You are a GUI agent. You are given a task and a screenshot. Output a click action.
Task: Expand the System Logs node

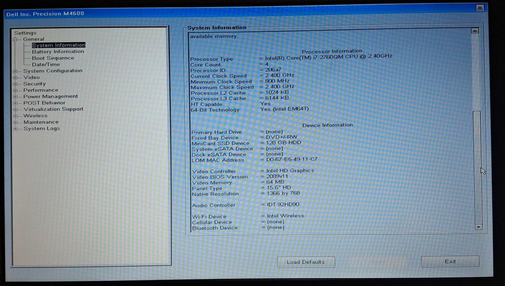pyautogui.click(x=15, y=129)
